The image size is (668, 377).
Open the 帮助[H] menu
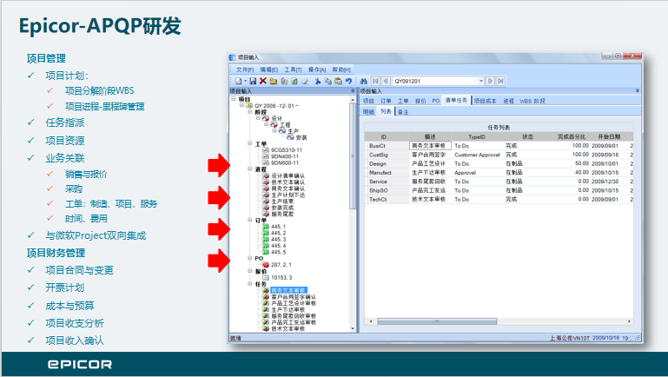click(x=341, y=69)
